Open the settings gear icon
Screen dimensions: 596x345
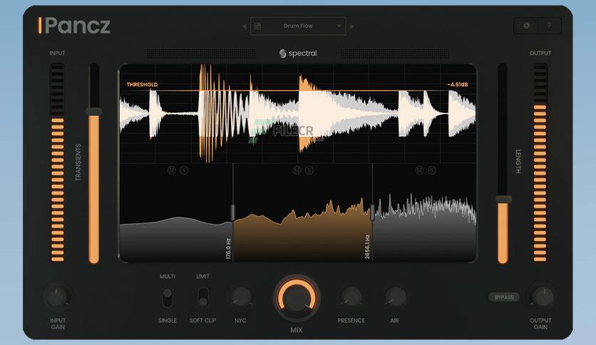point(526,26)
